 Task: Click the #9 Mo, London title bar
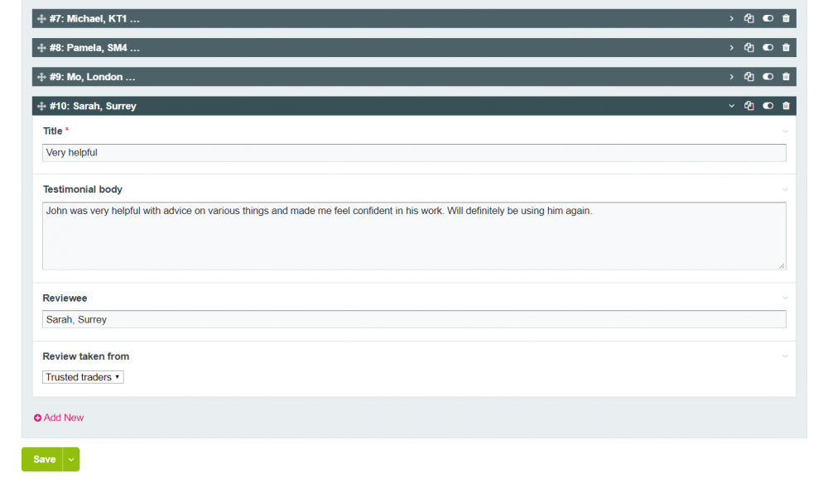tap(373, 77)
